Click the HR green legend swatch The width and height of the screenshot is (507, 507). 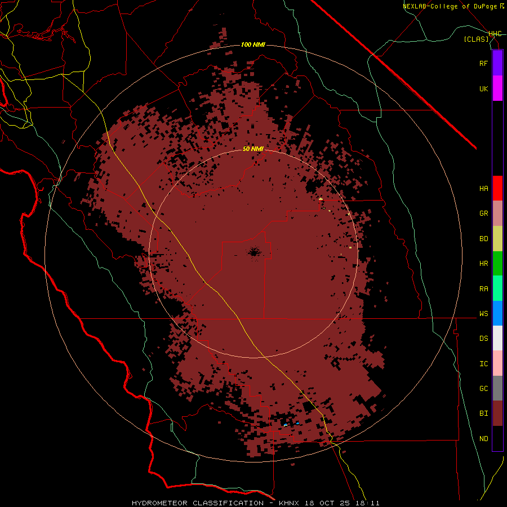(x=497, y=264)
